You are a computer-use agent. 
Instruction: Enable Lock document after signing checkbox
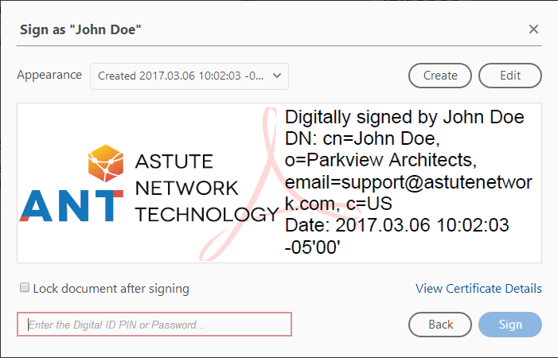click(25, 288)
